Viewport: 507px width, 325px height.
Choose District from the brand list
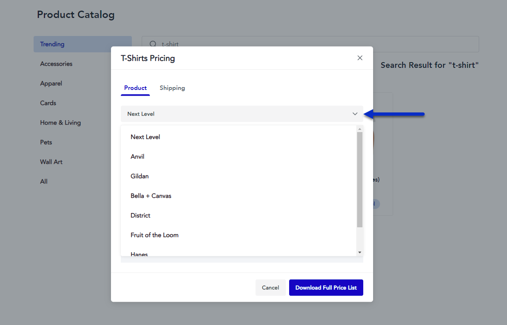click(x=140, y=215)
